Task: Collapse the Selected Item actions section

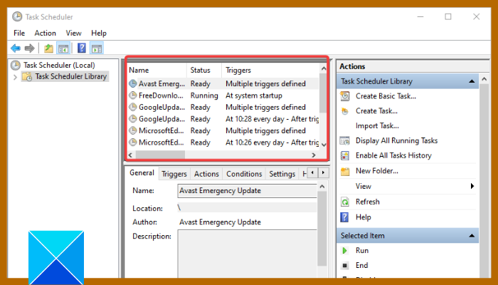Action: 472,236
